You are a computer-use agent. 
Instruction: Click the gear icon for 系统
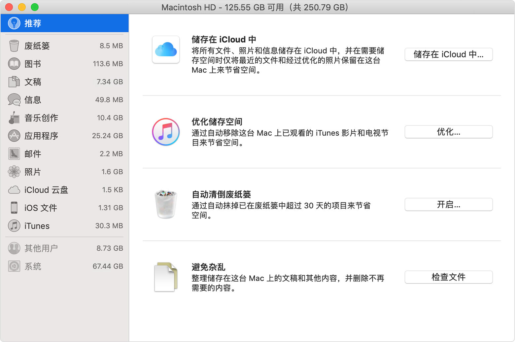point(14,266)
